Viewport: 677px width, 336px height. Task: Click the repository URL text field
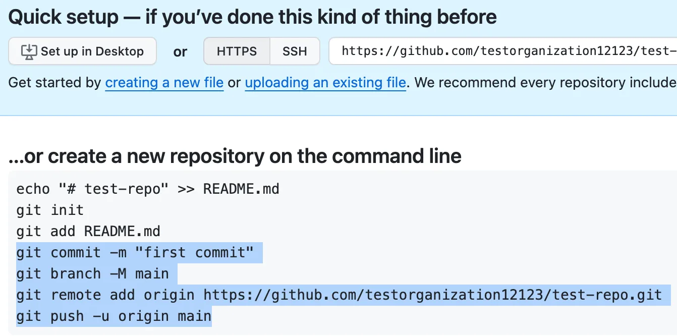point(503,51)
